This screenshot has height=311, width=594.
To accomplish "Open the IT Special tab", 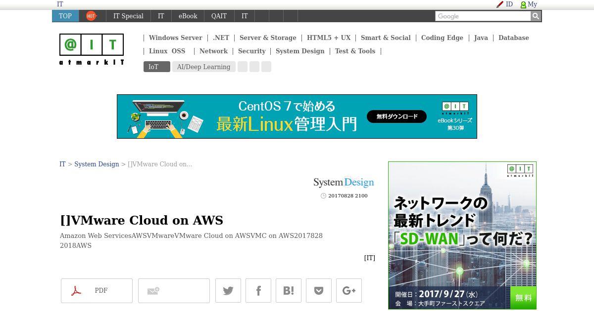I will point(128,16).
